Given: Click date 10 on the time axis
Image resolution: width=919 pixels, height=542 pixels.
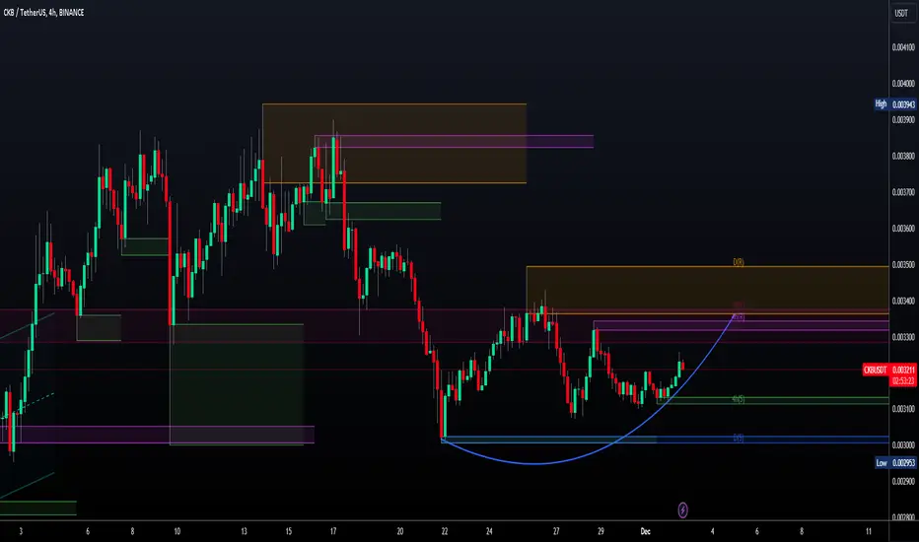Looking at the screenshot, I should click(177, 531).
